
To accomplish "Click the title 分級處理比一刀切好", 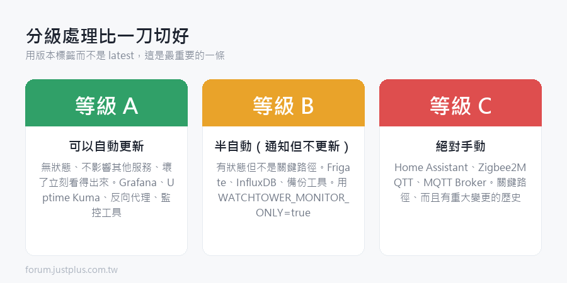I will 107,36.
